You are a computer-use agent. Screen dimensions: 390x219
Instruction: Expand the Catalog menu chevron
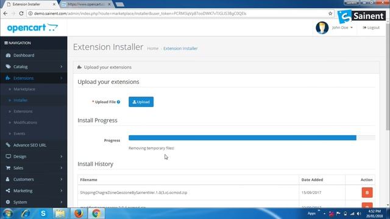click(x=61, y=66)
